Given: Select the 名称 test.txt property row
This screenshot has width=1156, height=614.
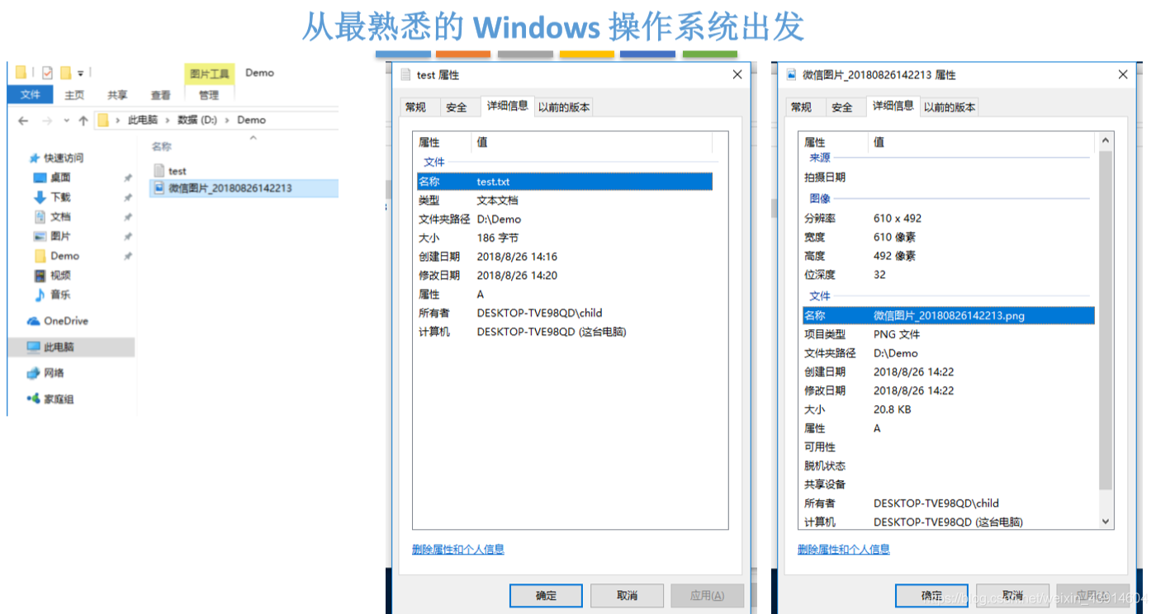Looking at the screenshot, I should [565, 182].
